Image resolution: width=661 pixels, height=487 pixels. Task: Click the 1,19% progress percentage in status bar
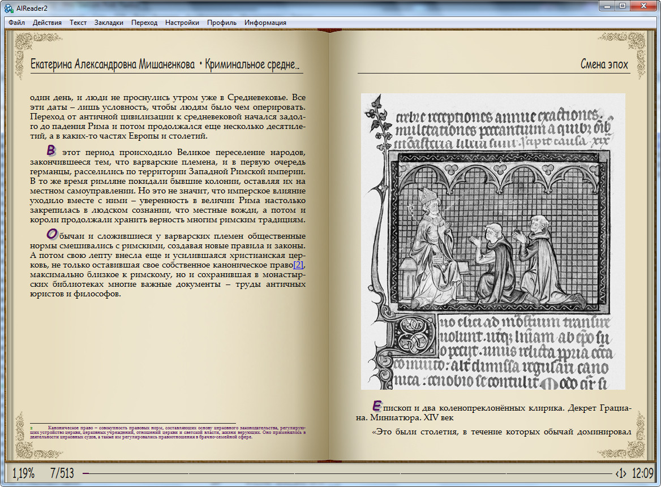(23, 473)
